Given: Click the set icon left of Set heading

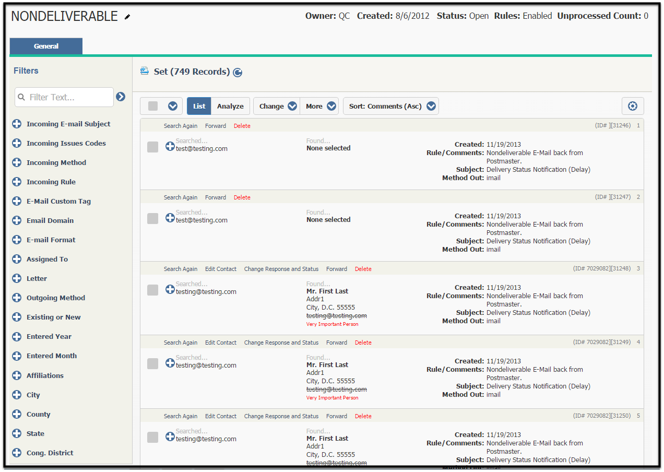Looking at the screenshot, I should [145, 71].
